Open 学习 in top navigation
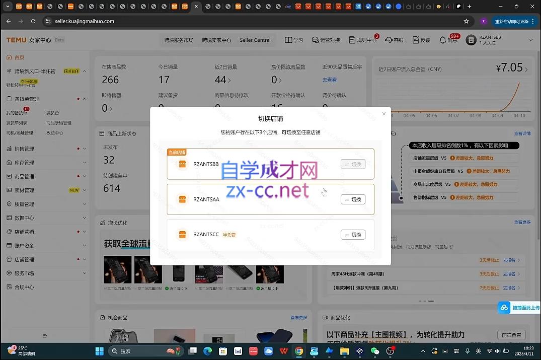Screen dimensions: 541x360 tap(293, 40)
